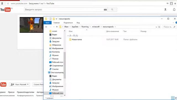Open Ссылки in the navigation pane
Viewport: 177px width, 100px height.
tap(54, 69)
